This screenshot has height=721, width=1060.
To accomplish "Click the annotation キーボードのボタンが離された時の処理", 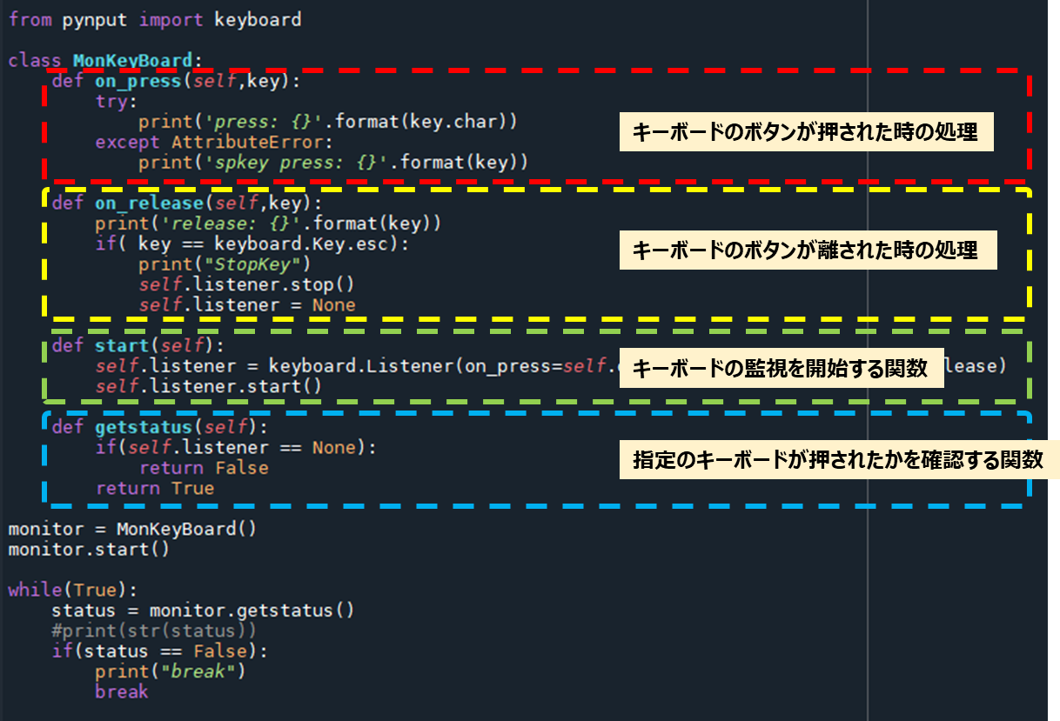I will pyautogui.click(x=808, y=250).
